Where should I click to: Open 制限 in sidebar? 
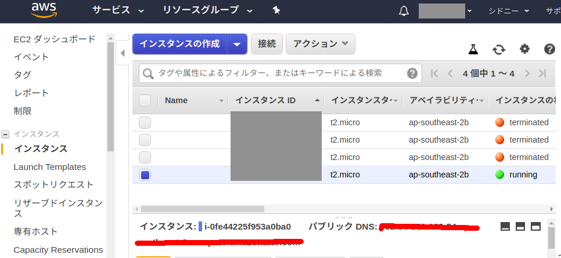point(23,111)
